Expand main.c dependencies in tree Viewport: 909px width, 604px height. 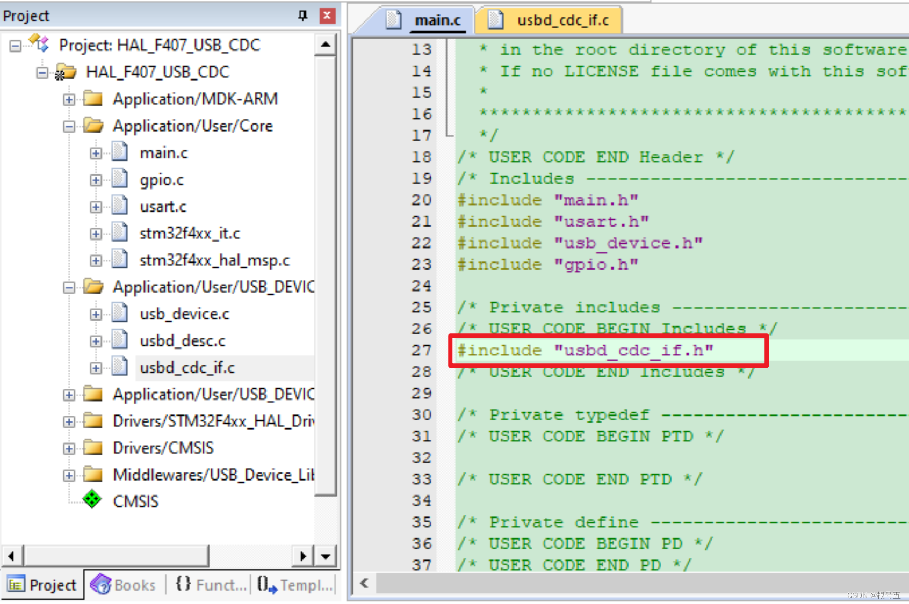click(96, 153)
